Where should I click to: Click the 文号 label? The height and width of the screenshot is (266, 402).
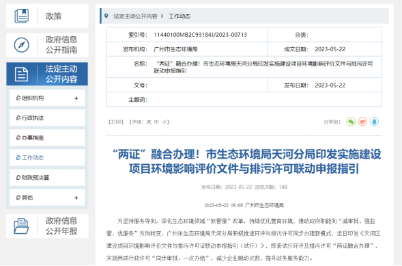(x=140, y=85)
